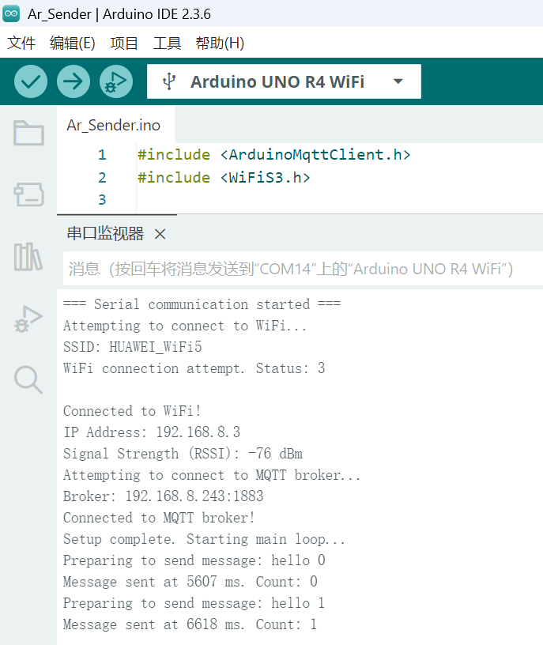Click the 'Connected to MQTT broker!' line
This screenshot has height=645, width=543.
click(x=159, y=518)
